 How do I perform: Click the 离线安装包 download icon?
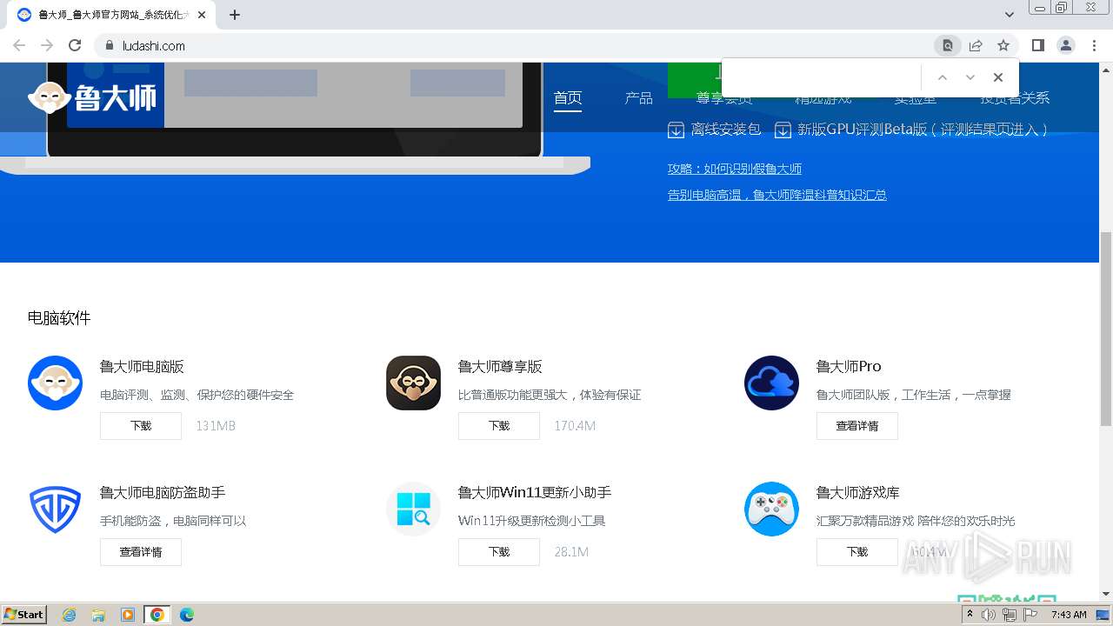[676, 130]
